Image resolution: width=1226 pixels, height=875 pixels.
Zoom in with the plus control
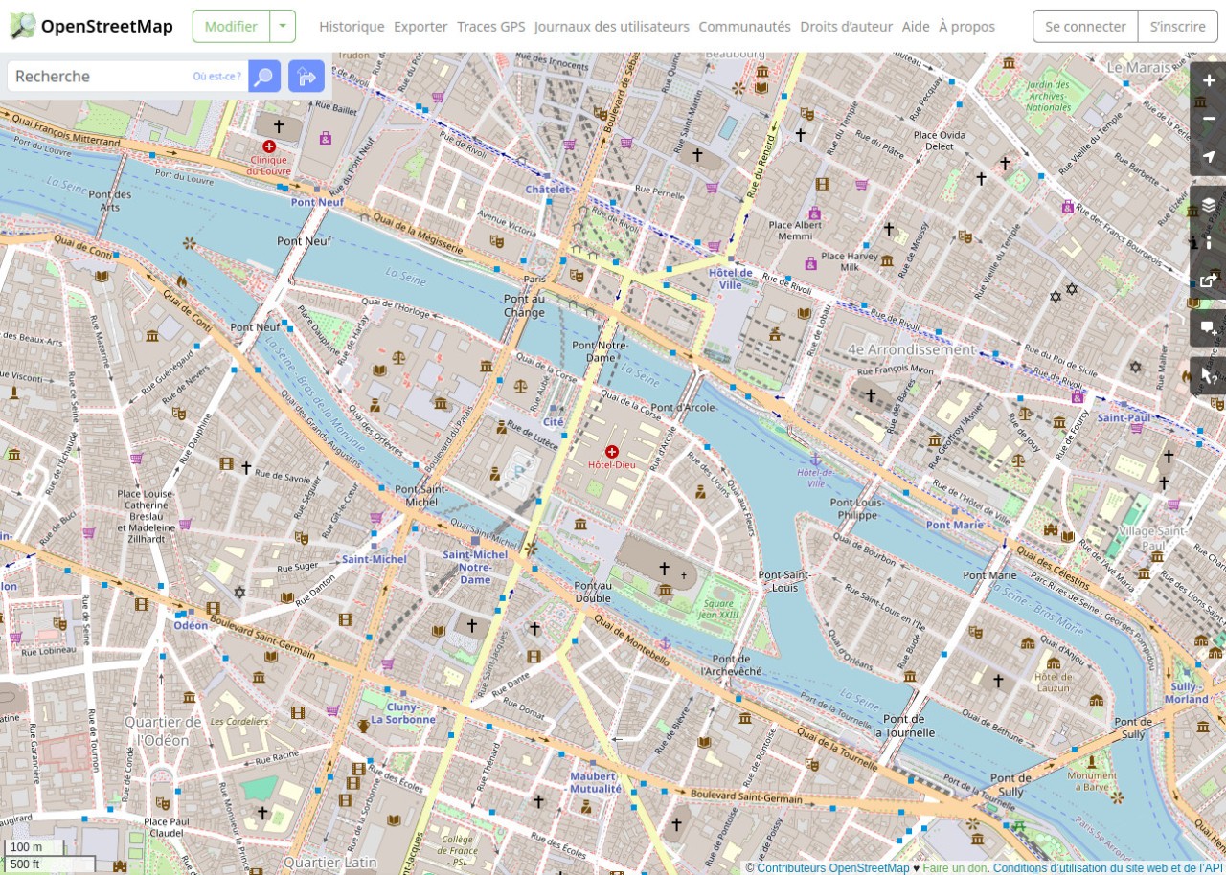[1209, 81]
